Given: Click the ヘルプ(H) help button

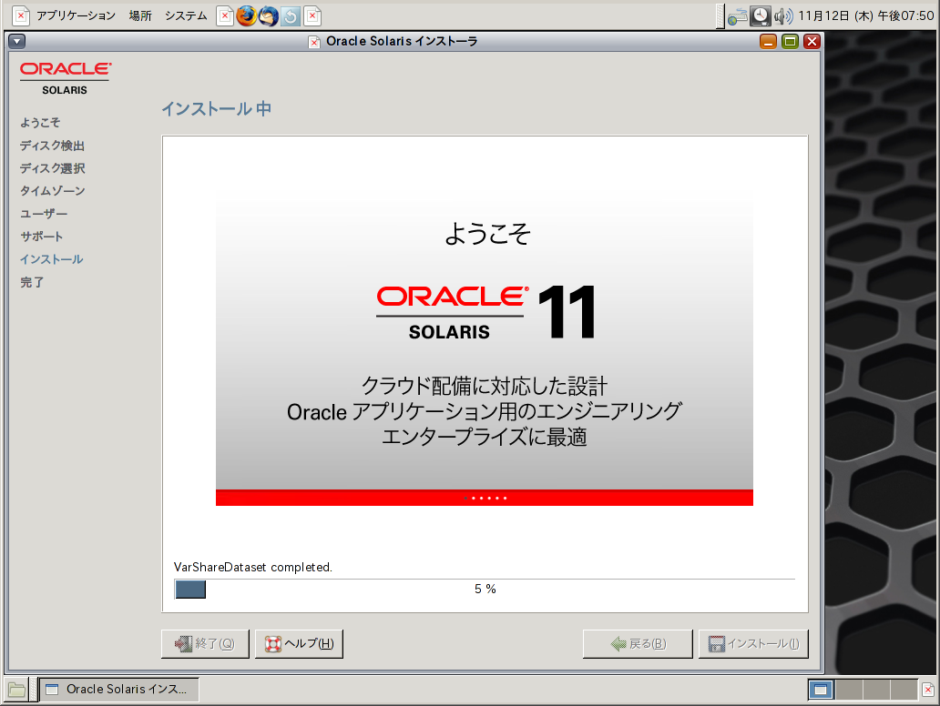Looking at the screenshot, I should (x=299, y=644).
